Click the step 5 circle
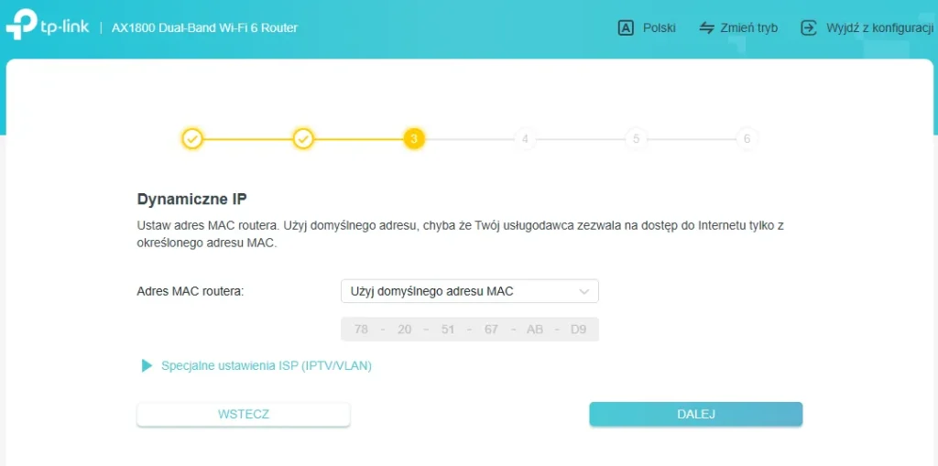The width and height of the screenshot is (938, 466). (636, 139)
